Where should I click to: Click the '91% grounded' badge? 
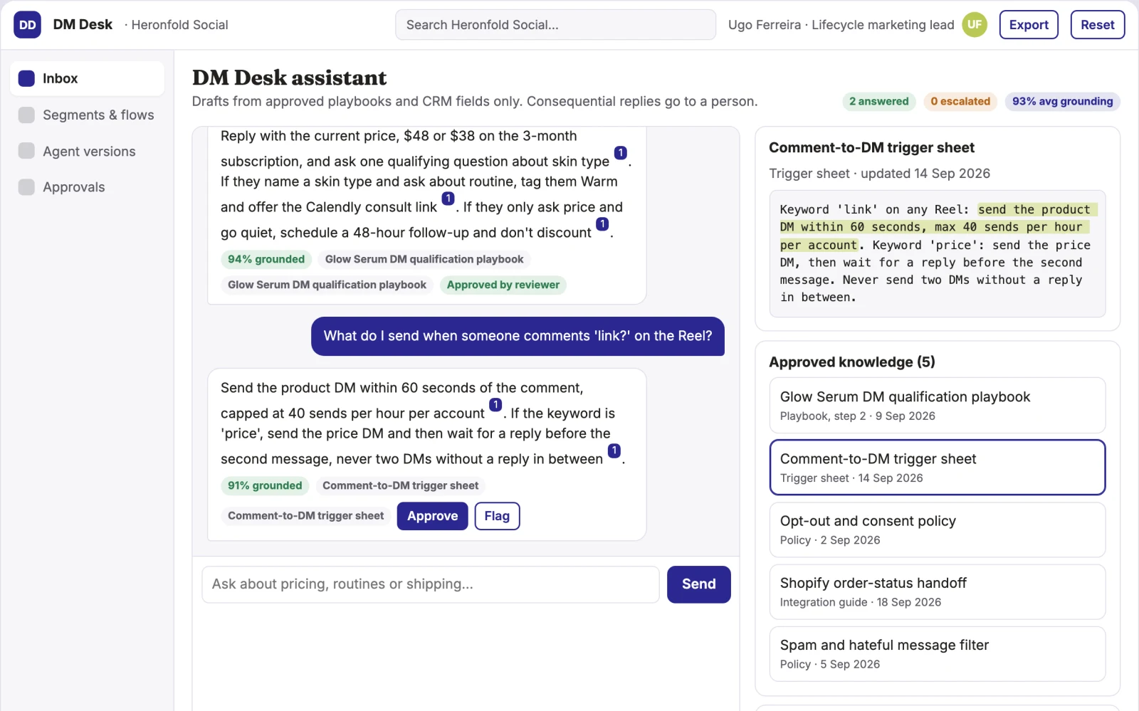tap(265, 485)
